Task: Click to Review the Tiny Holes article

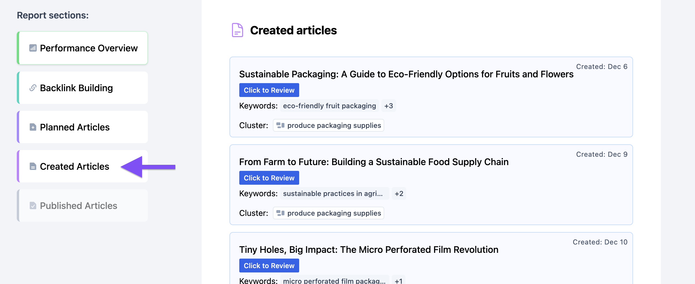Action: pos(269,265)
